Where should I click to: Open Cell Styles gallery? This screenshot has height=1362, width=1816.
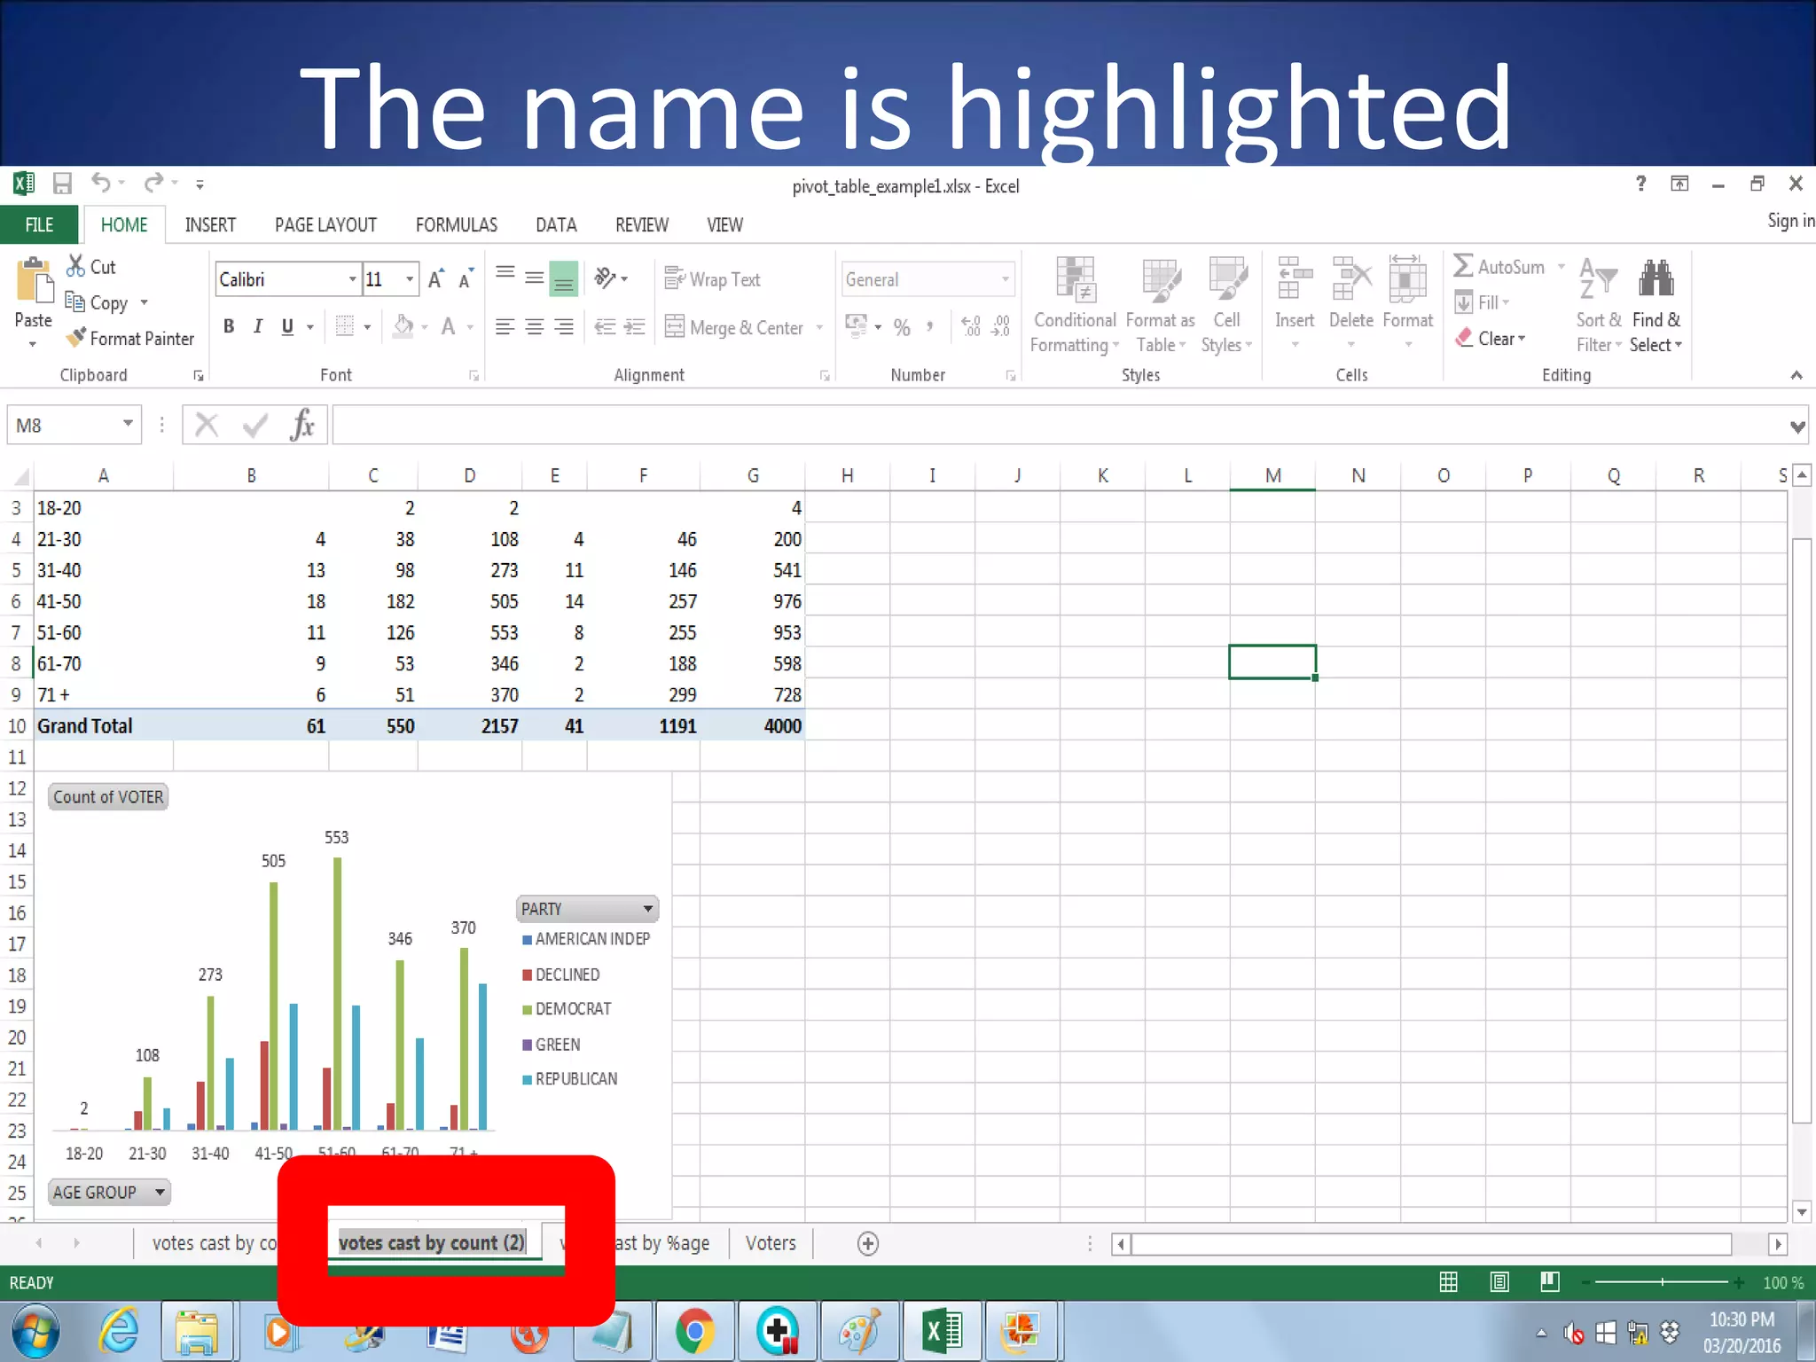(x=1226, y=306)
